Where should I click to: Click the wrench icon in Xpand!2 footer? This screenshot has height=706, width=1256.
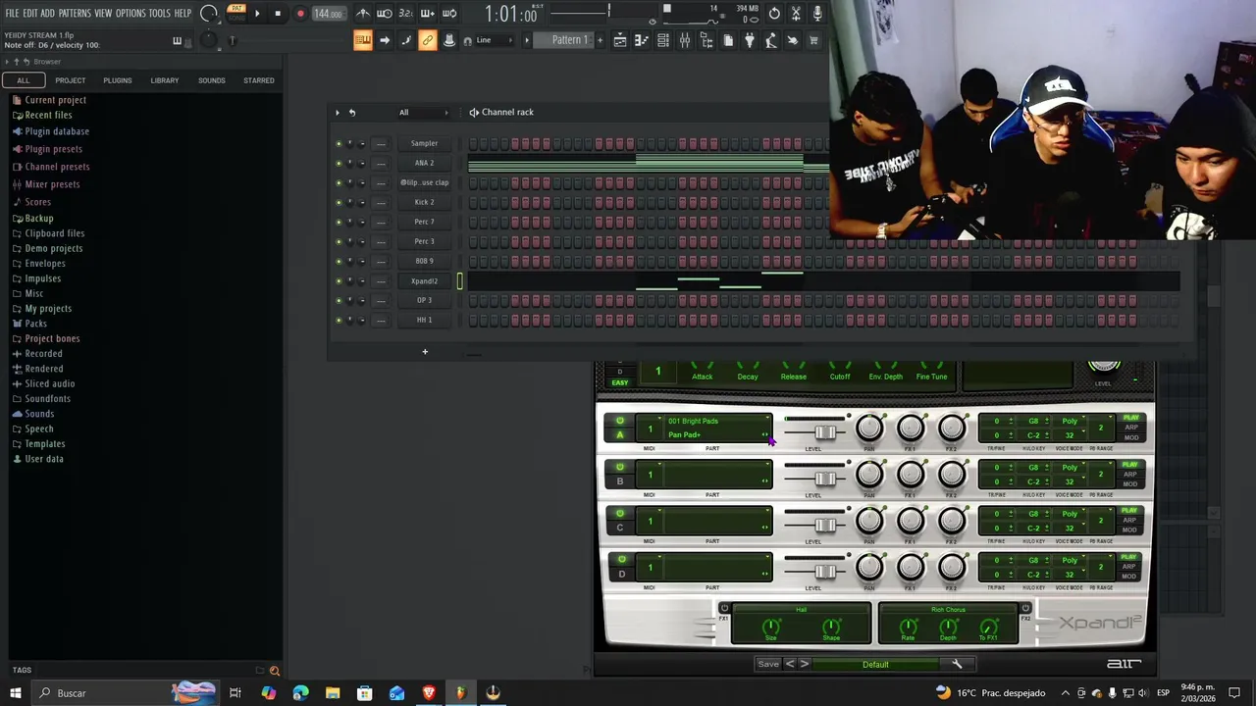(x=957, y=664)
